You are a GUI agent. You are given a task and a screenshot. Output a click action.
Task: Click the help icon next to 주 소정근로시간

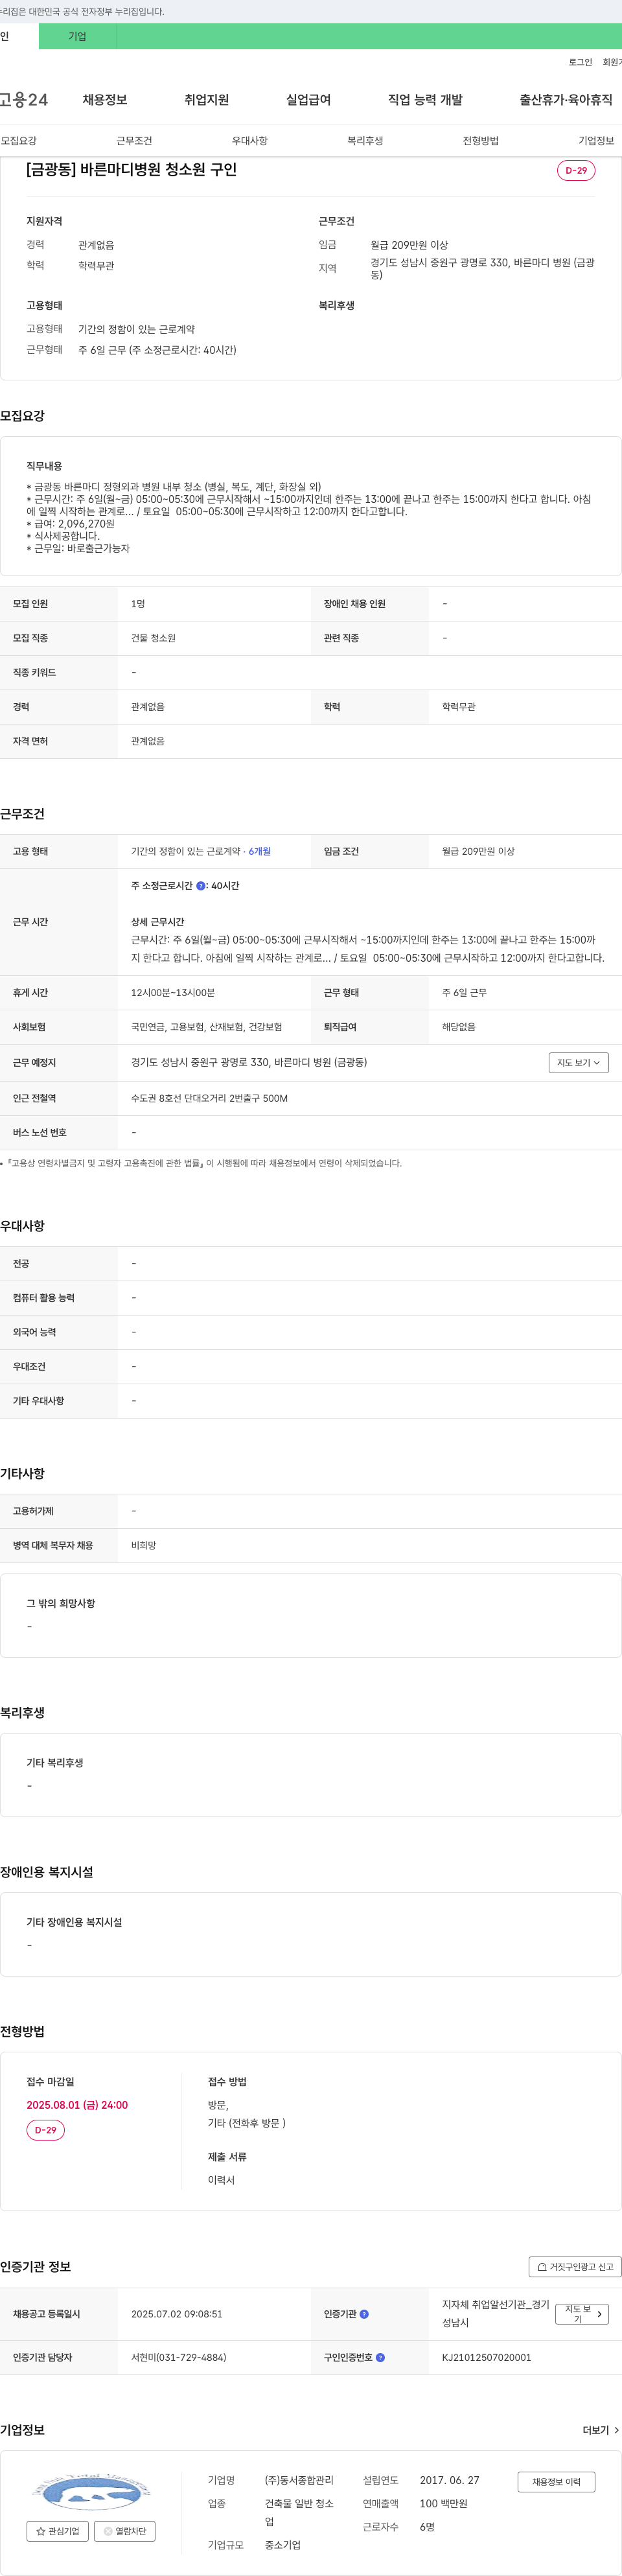[201, 886]
